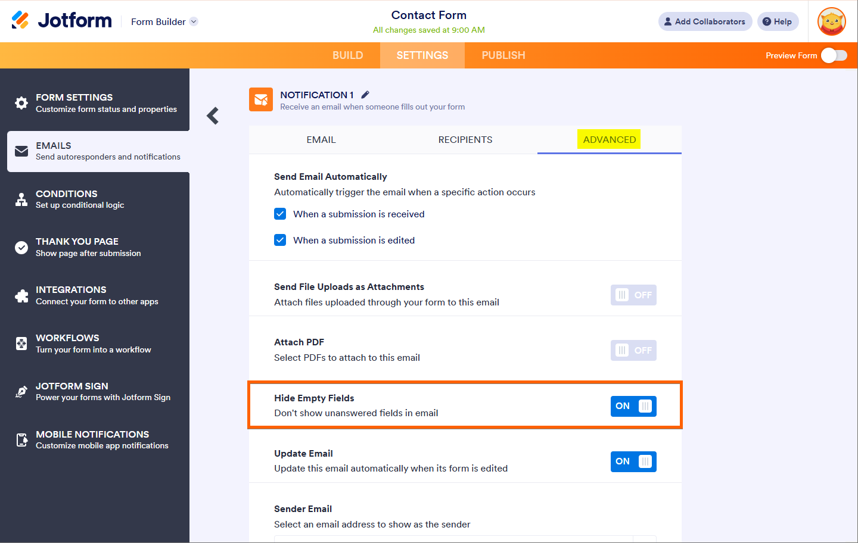Click the Contact Form title
The height and width of the screenshot is (543, 858).
click(x=429, y=15)
